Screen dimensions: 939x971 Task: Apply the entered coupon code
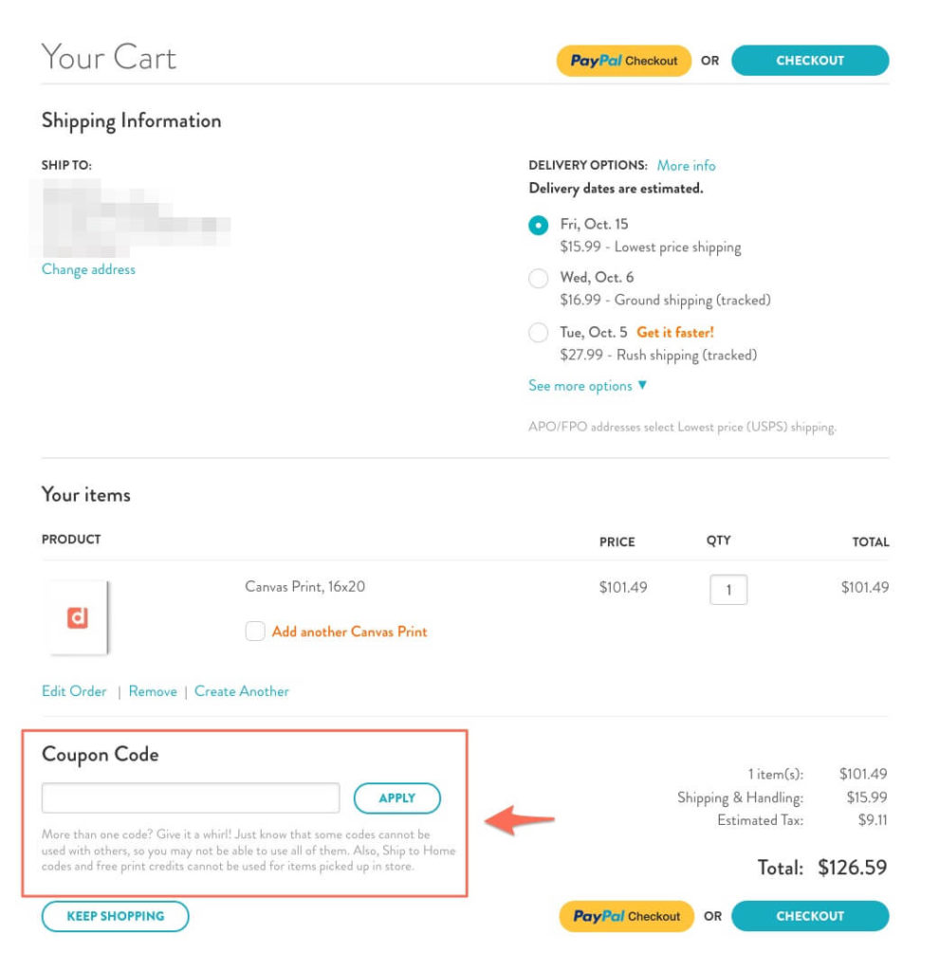point(396,797)
